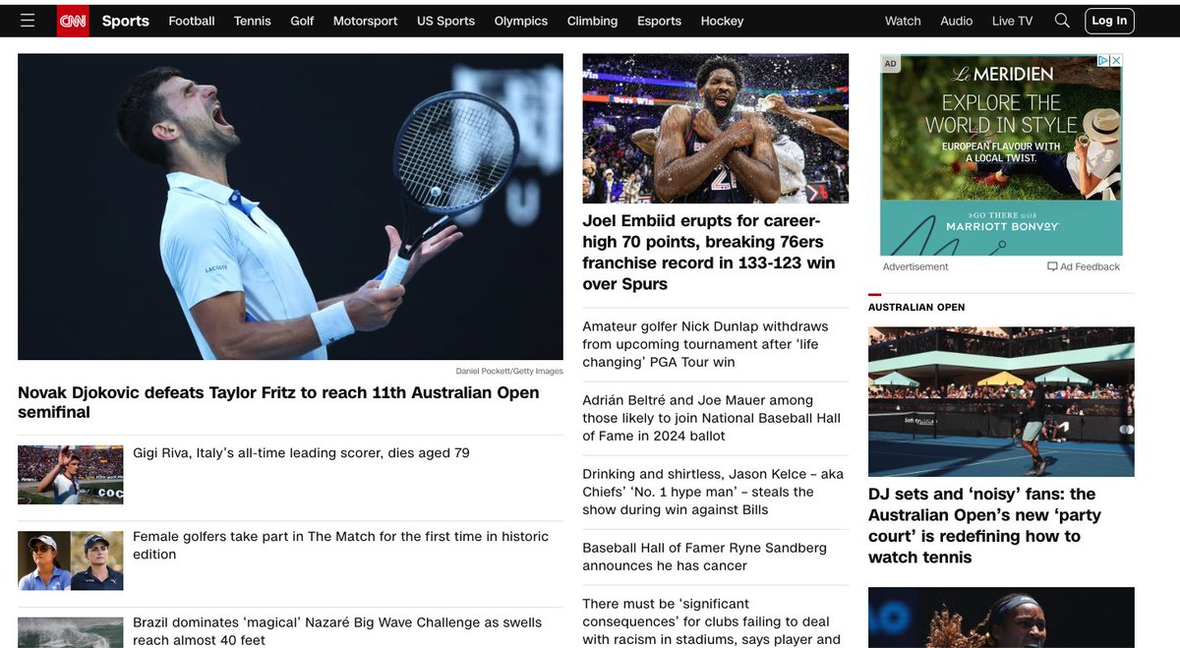The width and height of the screenshot is (1180, 648).
Task: Read Joel Embiid 70 points headline
Action: [x=708, y=253]
